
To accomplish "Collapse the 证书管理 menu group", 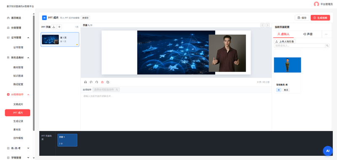I will tap(28, 37).
